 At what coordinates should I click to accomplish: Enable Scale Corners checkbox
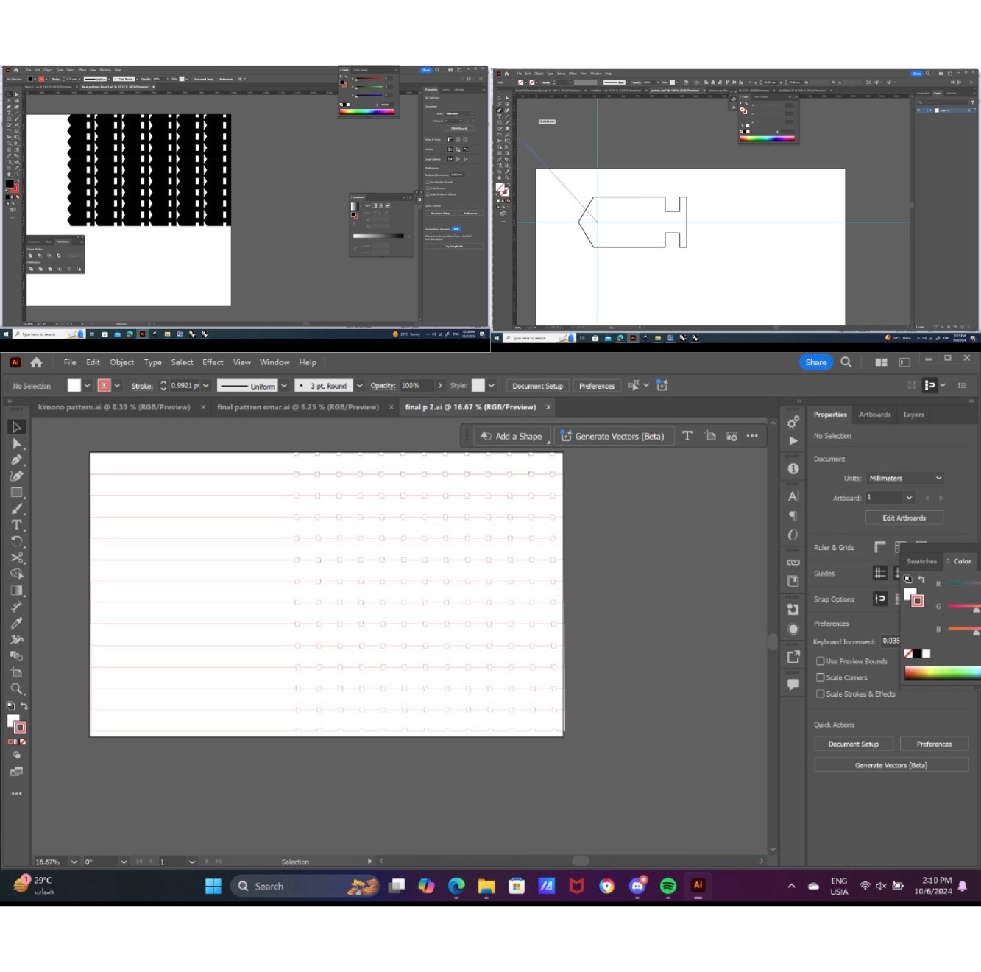[820, 677]
